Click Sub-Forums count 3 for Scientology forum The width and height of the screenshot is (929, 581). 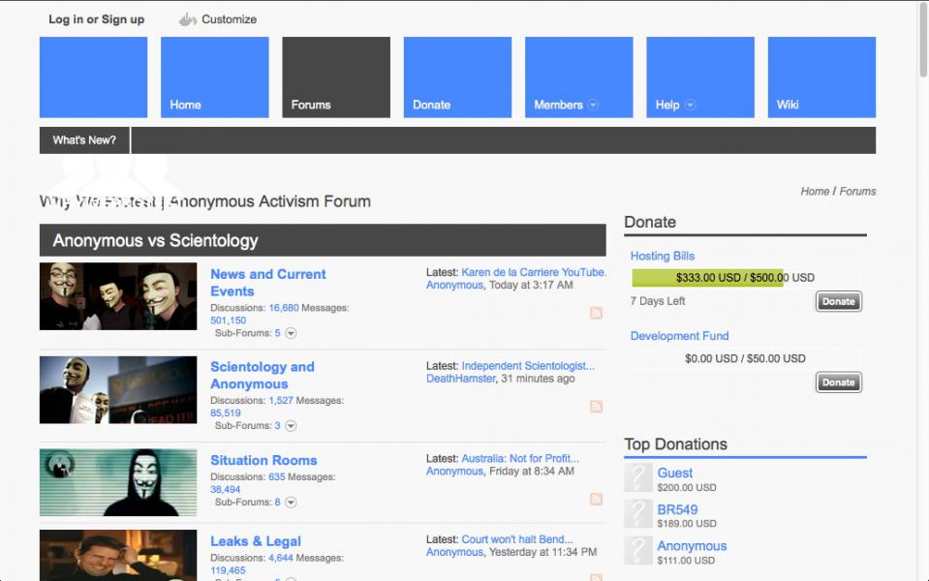[x=277, y=426]
